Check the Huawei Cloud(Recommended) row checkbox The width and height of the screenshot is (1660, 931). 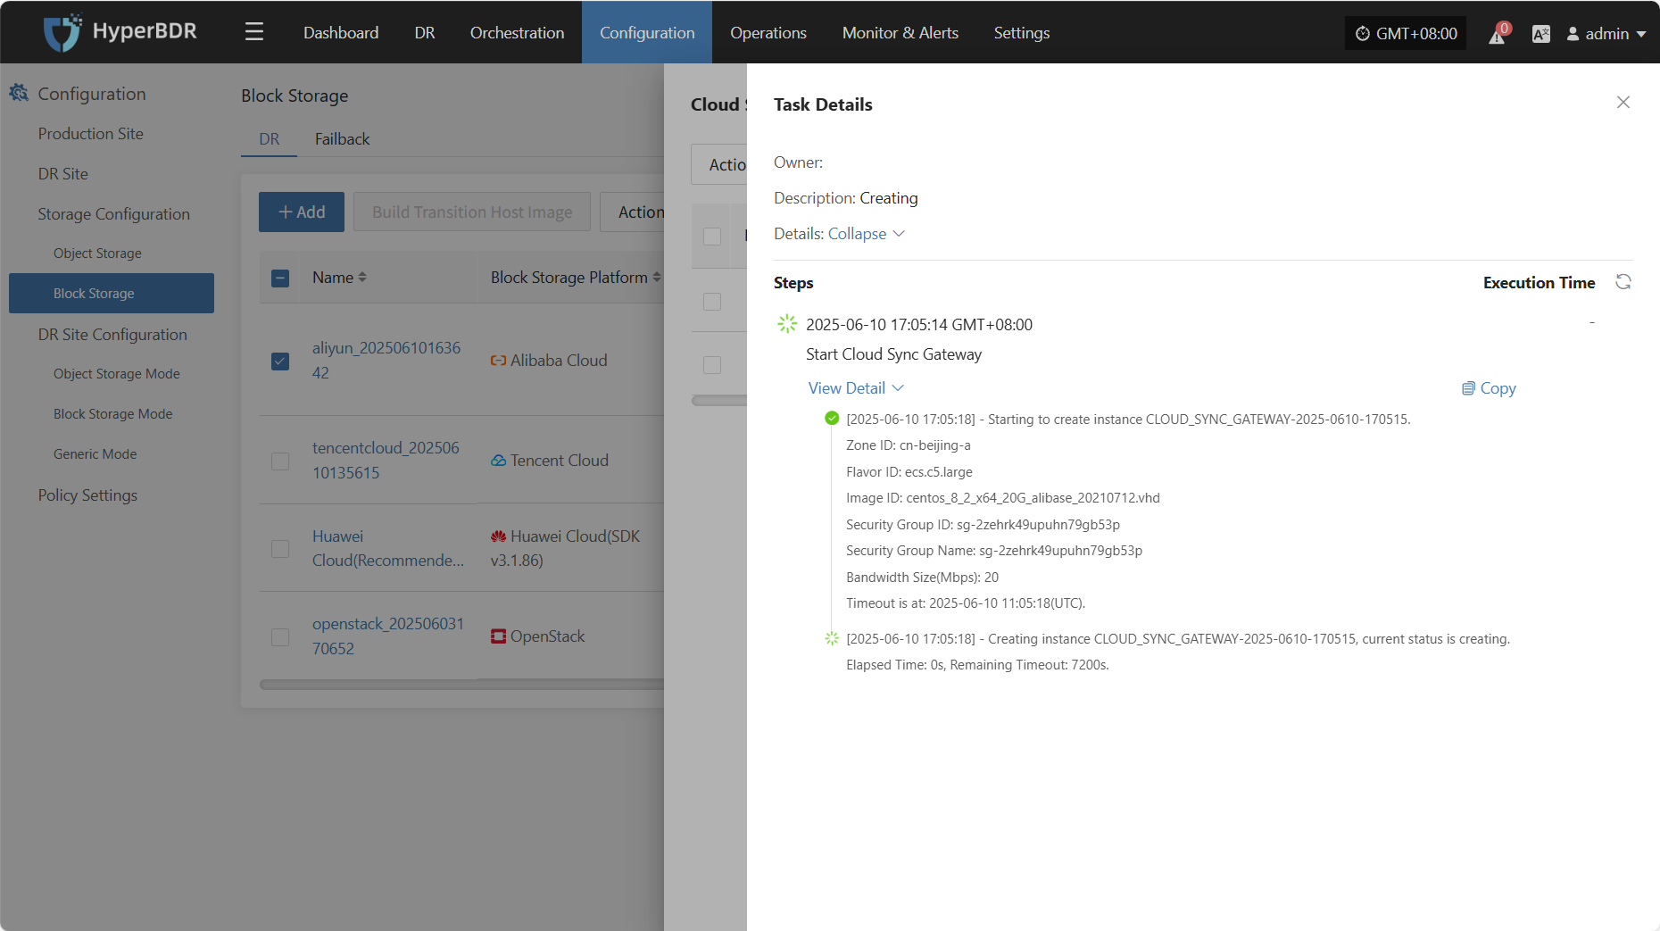point(280,549)
